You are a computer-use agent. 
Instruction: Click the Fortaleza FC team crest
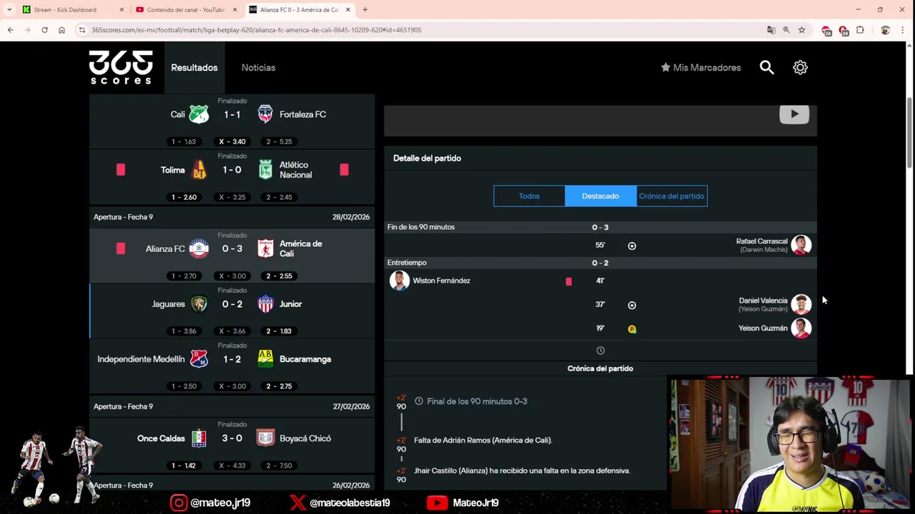265,114
